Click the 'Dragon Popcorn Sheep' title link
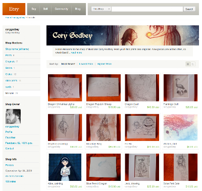202x191 pixels. (99, 104)
